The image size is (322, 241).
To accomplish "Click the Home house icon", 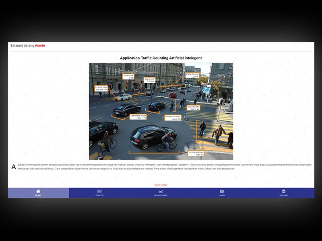I will 38,191.
